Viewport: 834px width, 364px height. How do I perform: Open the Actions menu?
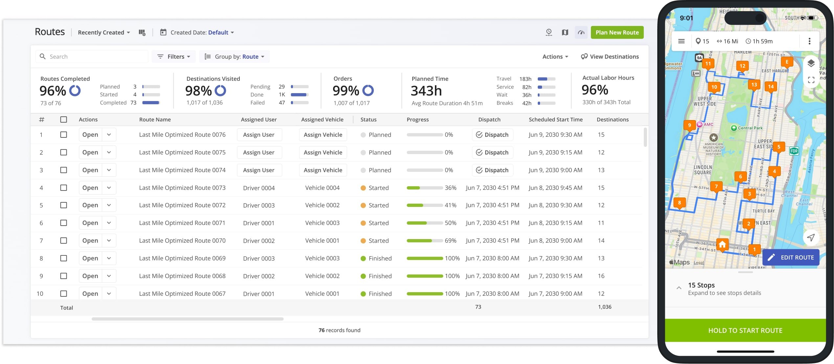point(555,57)
